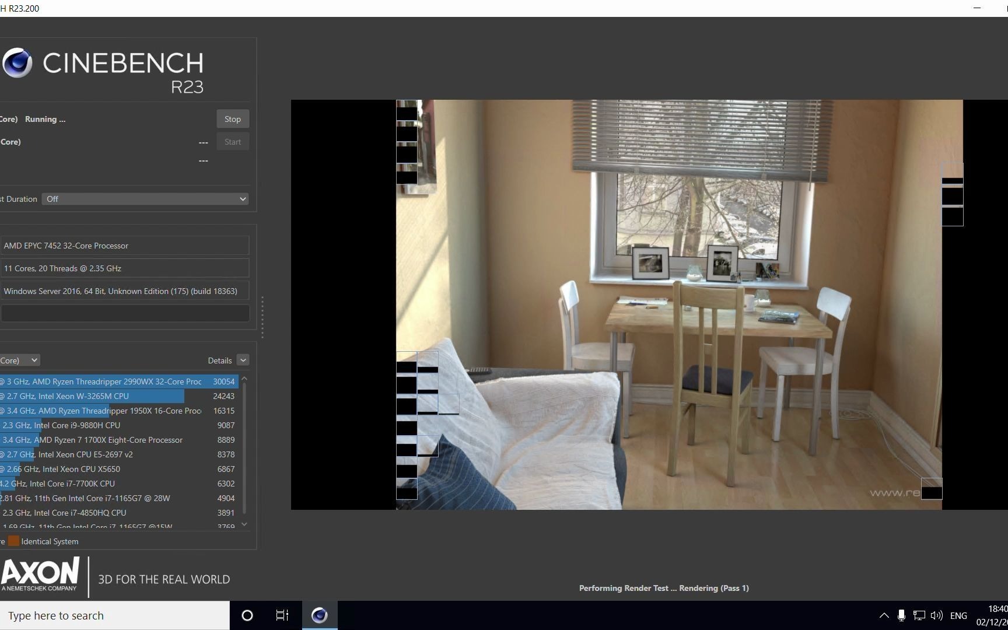The width and height of the screenshot is (1008, 630).
Task: Open the network tray icon
Action: (x=919, y=615)
